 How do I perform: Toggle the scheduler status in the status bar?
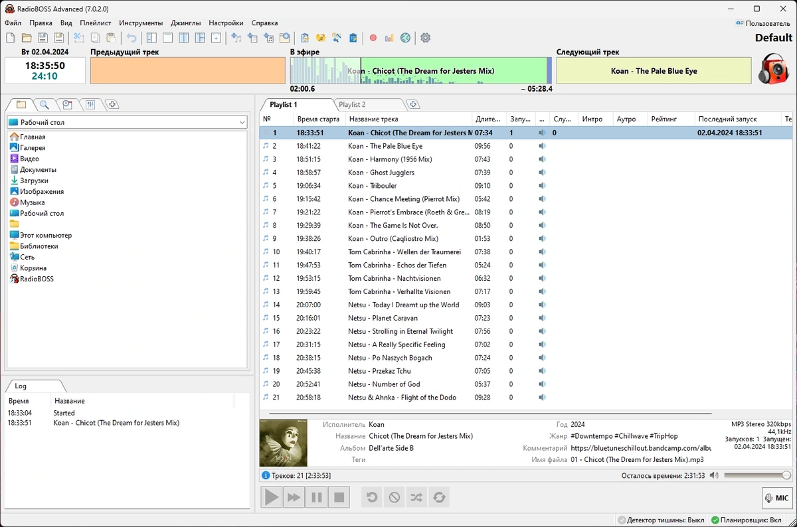pos(746,520)
